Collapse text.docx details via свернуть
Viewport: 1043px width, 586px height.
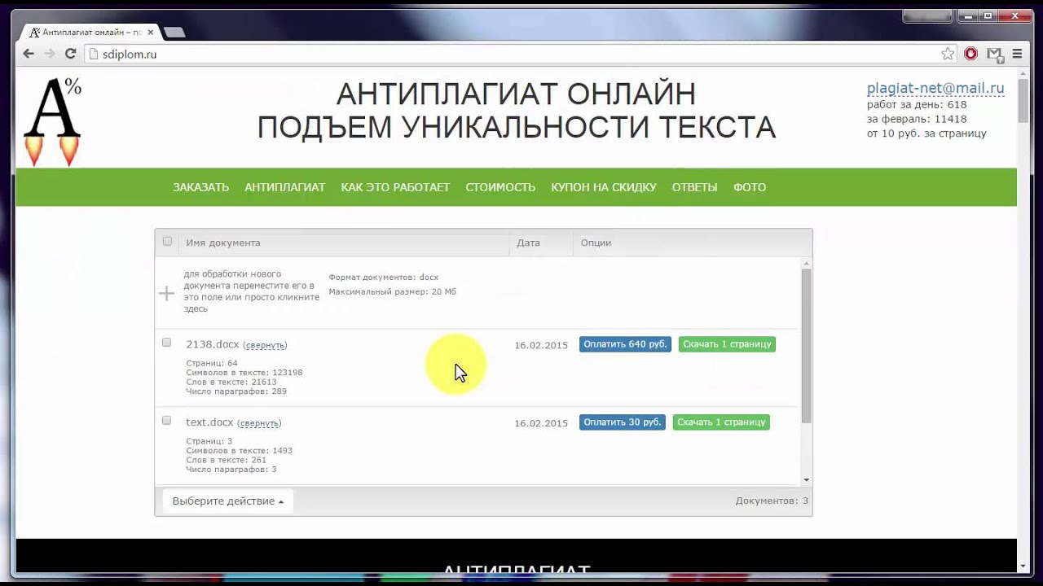[x=259, y=423]
